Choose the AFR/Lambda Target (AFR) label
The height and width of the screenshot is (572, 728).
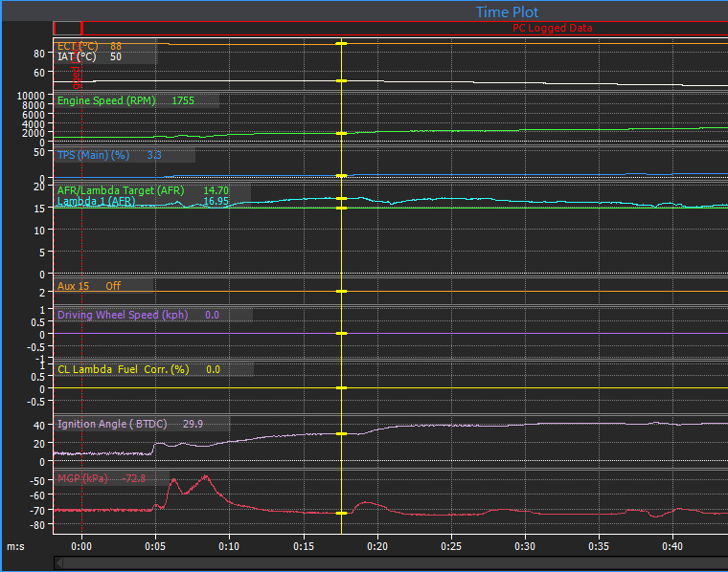click(x=121, y=190)
